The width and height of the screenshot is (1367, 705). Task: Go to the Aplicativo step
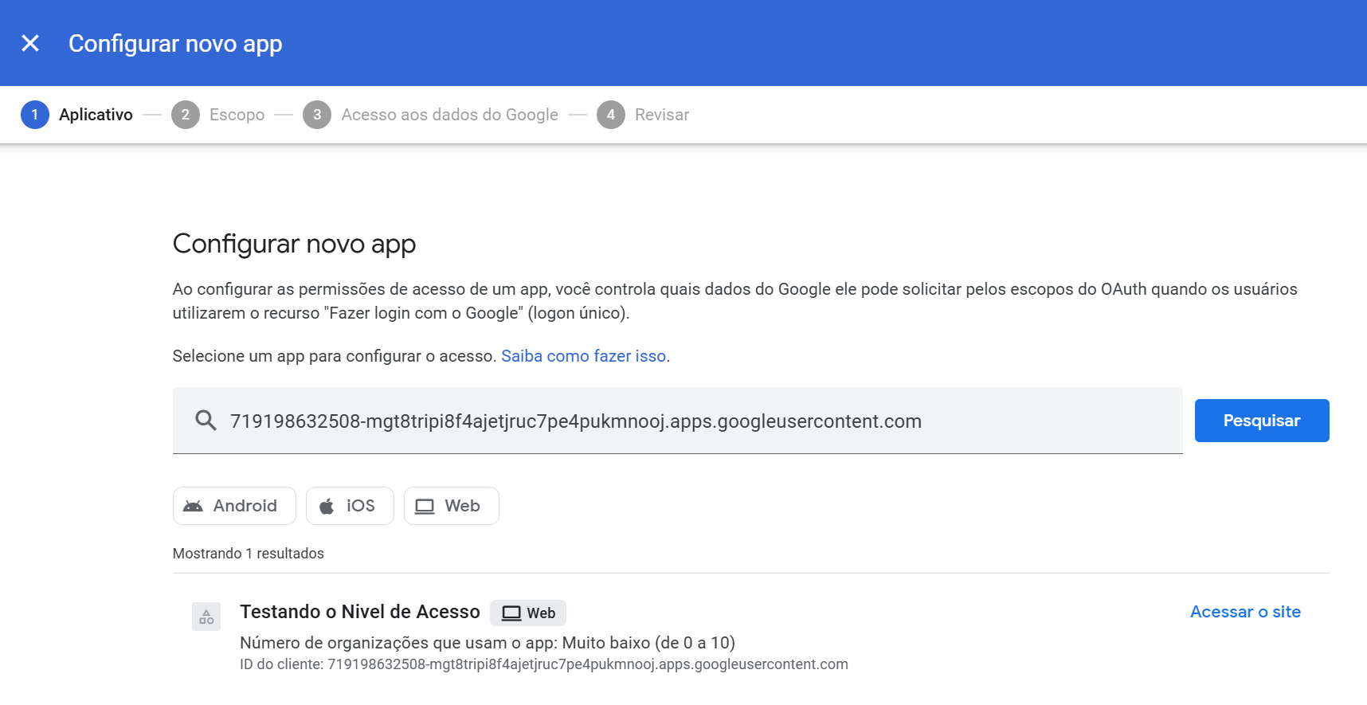tap(96, 115)
